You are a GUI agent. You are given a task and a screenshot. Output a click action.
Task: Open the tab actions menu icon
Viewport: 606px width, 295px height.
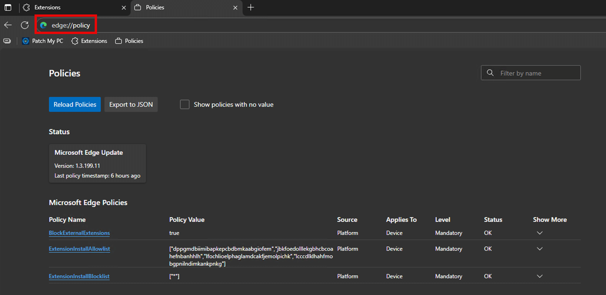pos(8,8)
